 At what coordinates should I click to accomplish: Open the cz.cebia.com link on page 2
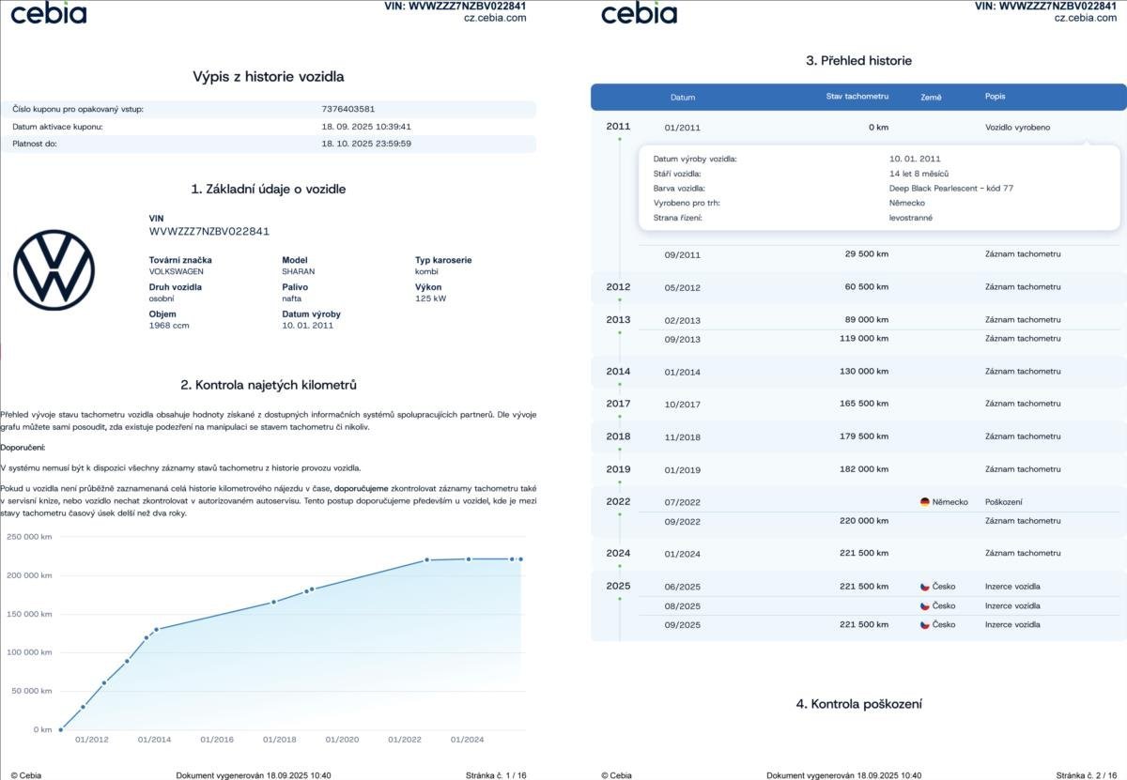(1086, 18)
